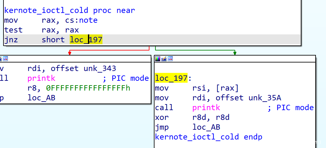326x148 pixels.
Task: Select the test rax, rax instruction
Action: [41, 30]
